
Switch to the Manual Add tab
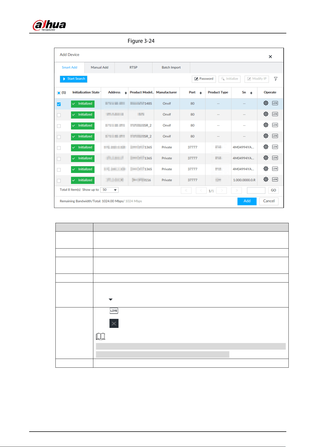point(99,67)
